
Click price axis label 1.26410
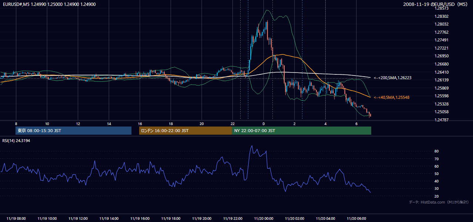[x=442, y=72]
